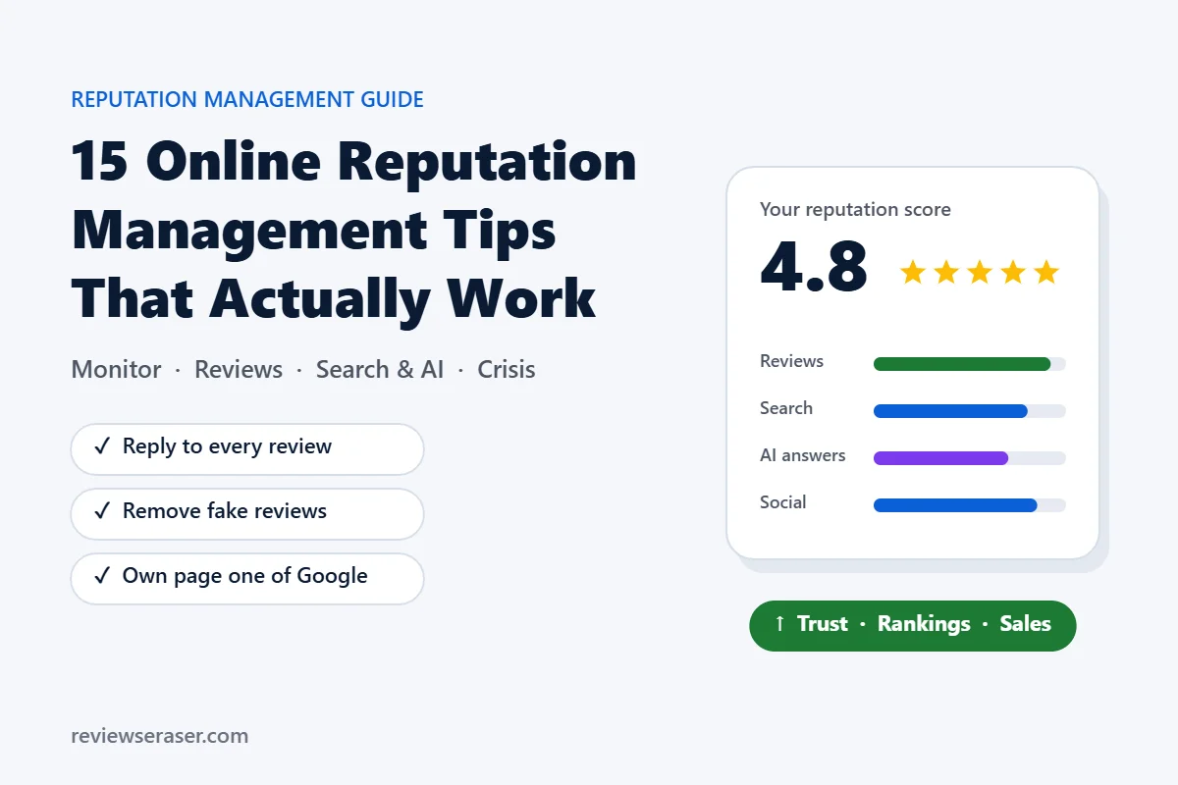Click the purple AI answers progress bar
The image size is (1178, 785).
(x=940, y=458)
